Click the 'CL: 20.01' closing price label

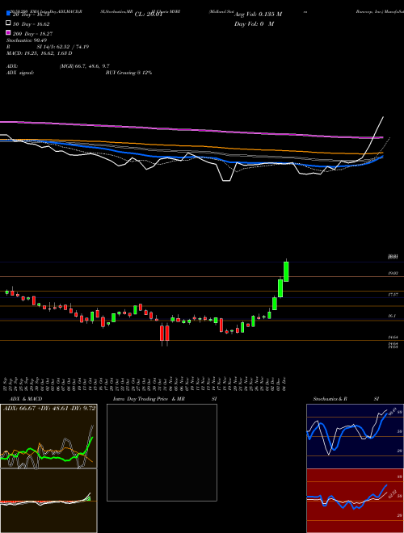[x=149, y=15]
